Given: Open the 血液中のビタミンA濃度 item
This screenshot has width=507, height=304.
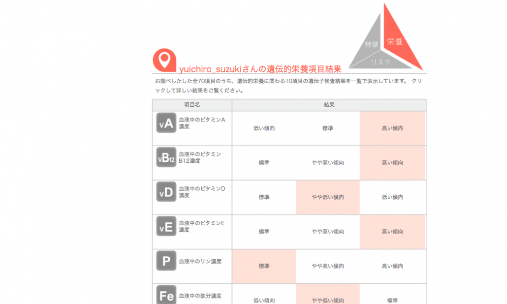Looking at the screenshot, I should (202, 123).
